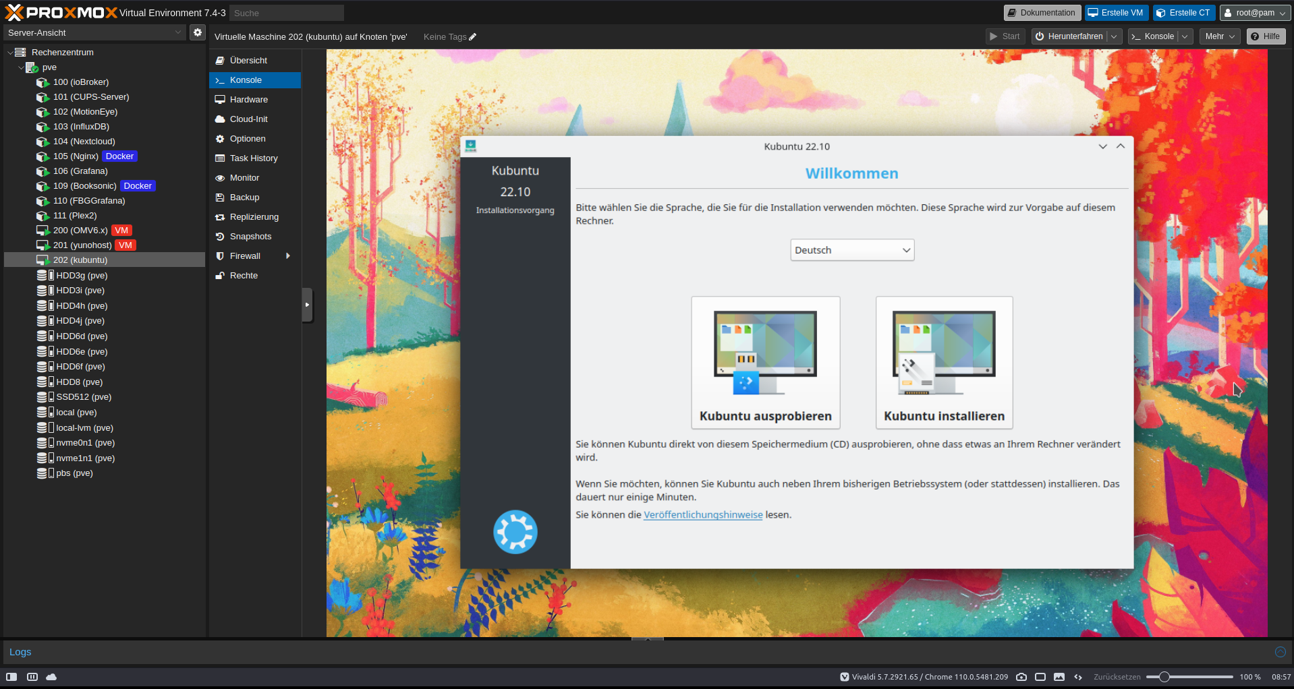
Task: Click Herunterfahren shutdown button
Action: pos(1069,36)
